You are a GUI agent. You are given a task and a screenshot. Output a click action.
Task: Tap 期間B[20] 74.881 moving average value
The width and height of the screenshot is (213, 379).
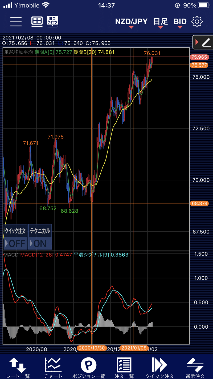pos(94,52)
